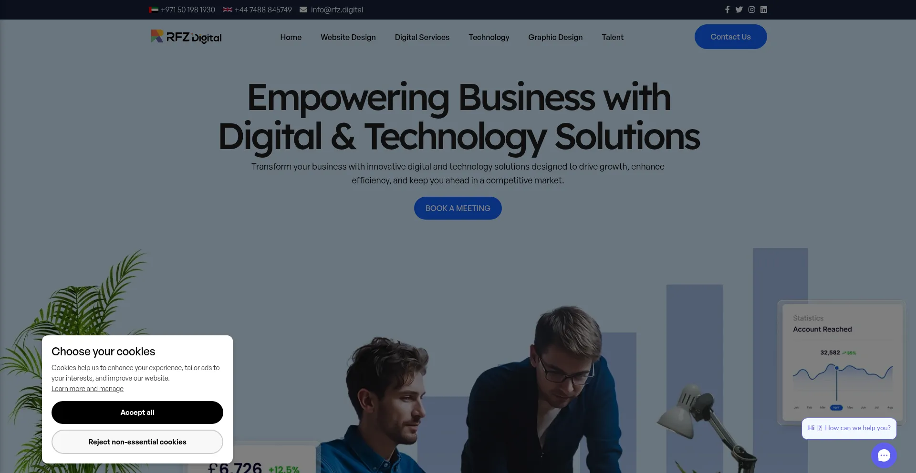Image resolution: width=916 pixels, height=473 pixels.
Task: Select the Talent menu item
Action: [613, 37]
